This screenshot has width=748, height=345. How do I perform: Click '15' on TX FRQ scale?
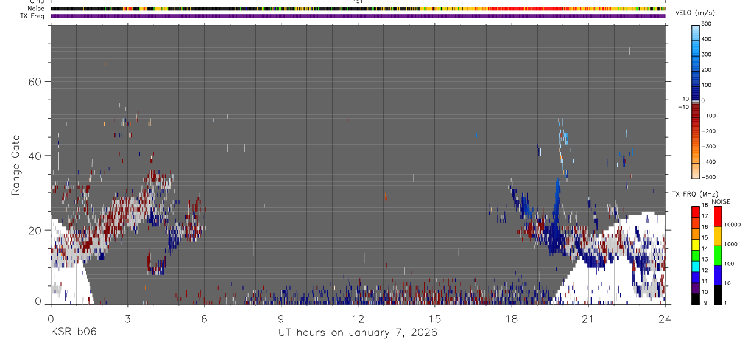click(x=705, y=238)
